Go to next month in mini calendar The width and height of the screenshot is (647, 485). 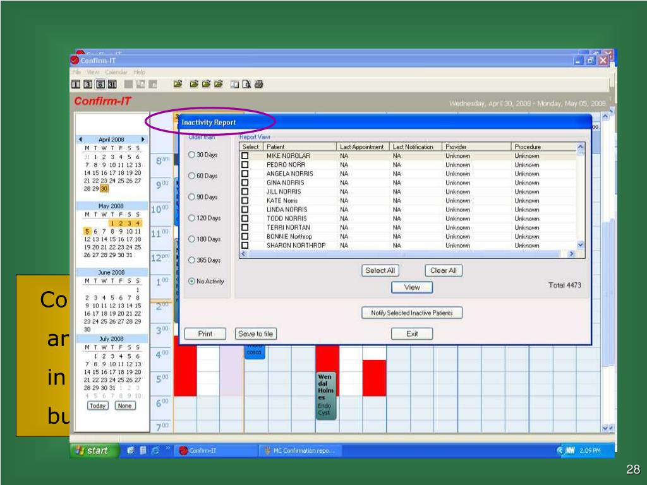pos(143,140)
